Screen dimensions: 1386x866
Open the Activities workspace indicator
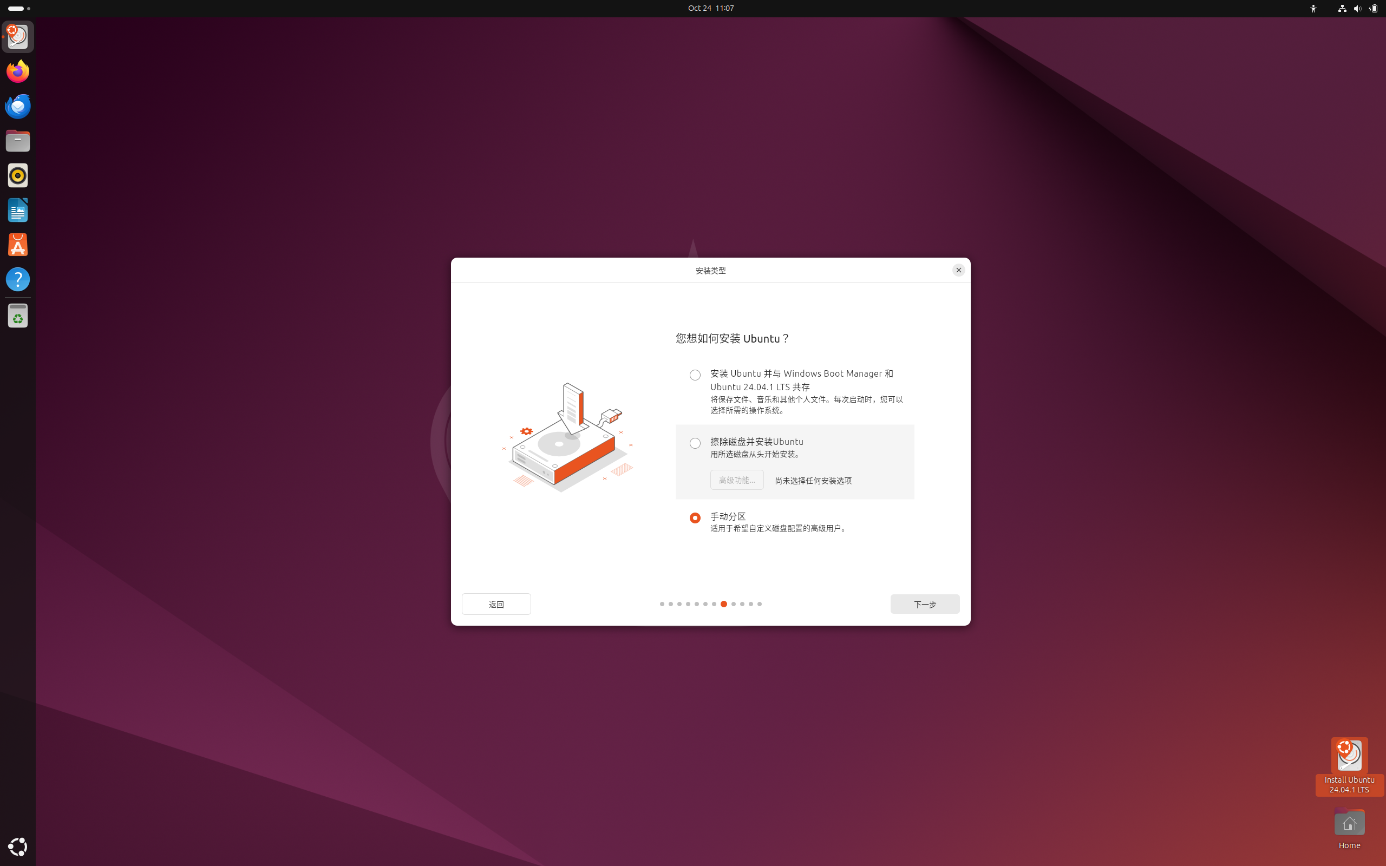tap(19, 8)
